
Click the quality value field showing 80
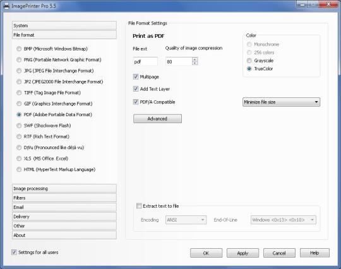click(x=179, y=61)
